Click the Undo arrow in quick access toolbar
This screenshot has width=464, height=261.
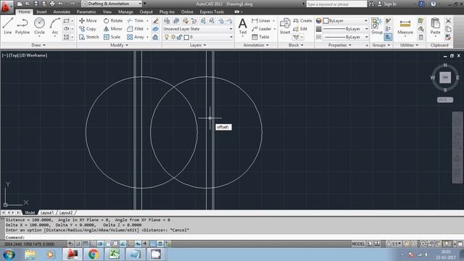pos(60,4)
